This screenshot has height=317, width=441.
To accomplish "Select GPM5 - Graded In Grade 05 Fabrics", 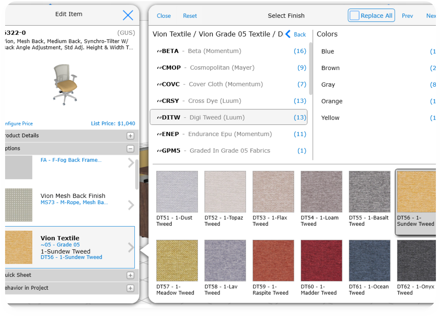I will pyautogui.click(x=229, y=151).
